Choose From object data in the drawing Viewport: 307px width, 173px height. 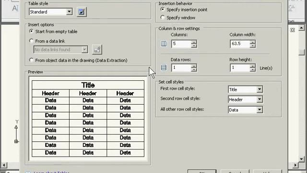tap(31, 60)
